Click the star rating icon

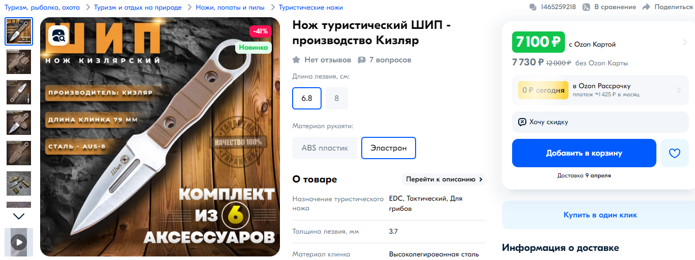tap(296, 60)
